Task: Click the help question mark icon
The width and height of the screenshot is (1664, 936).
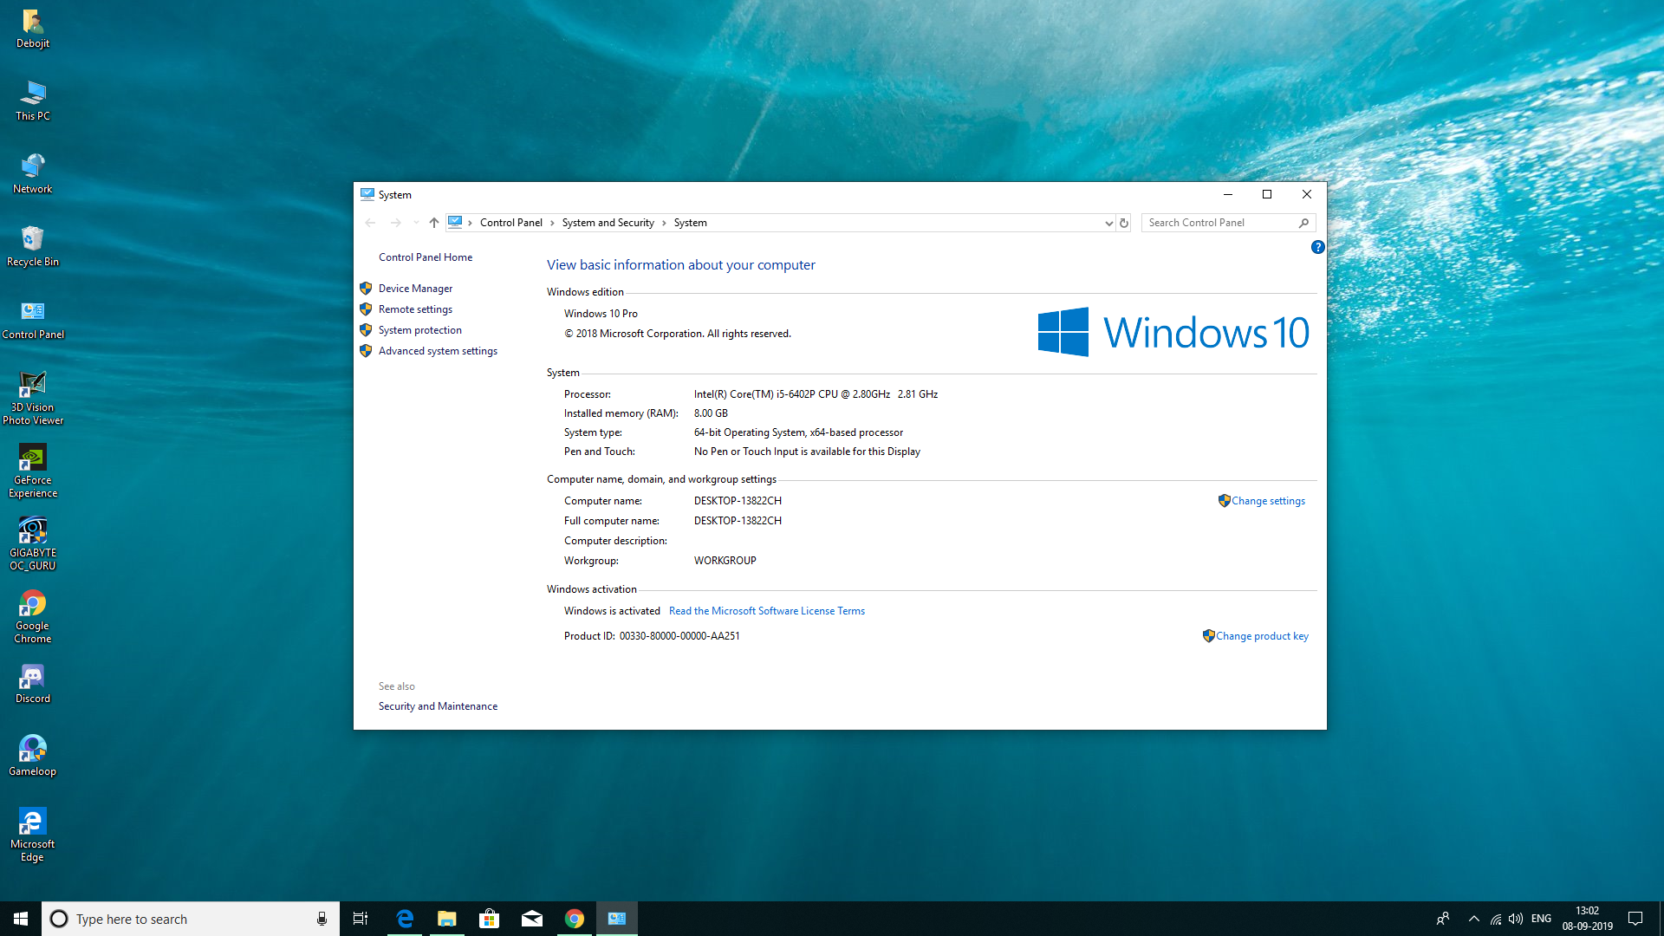Action: tap(1317, 247)
